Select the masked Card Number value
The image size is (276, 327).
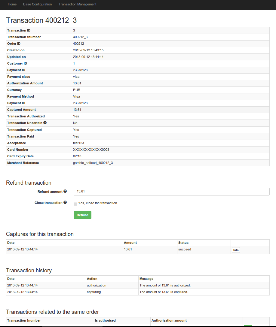coord(91,150)
